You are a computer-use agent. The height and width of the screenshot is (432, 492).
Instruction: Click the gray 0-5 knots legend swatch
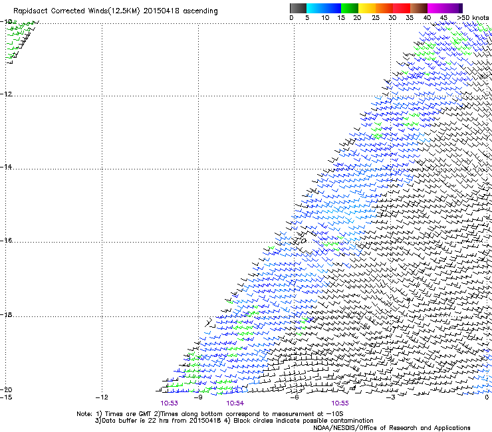(298, 8)
